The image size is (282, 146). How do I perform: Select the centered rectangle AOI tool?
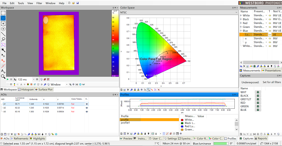[3, 24]
